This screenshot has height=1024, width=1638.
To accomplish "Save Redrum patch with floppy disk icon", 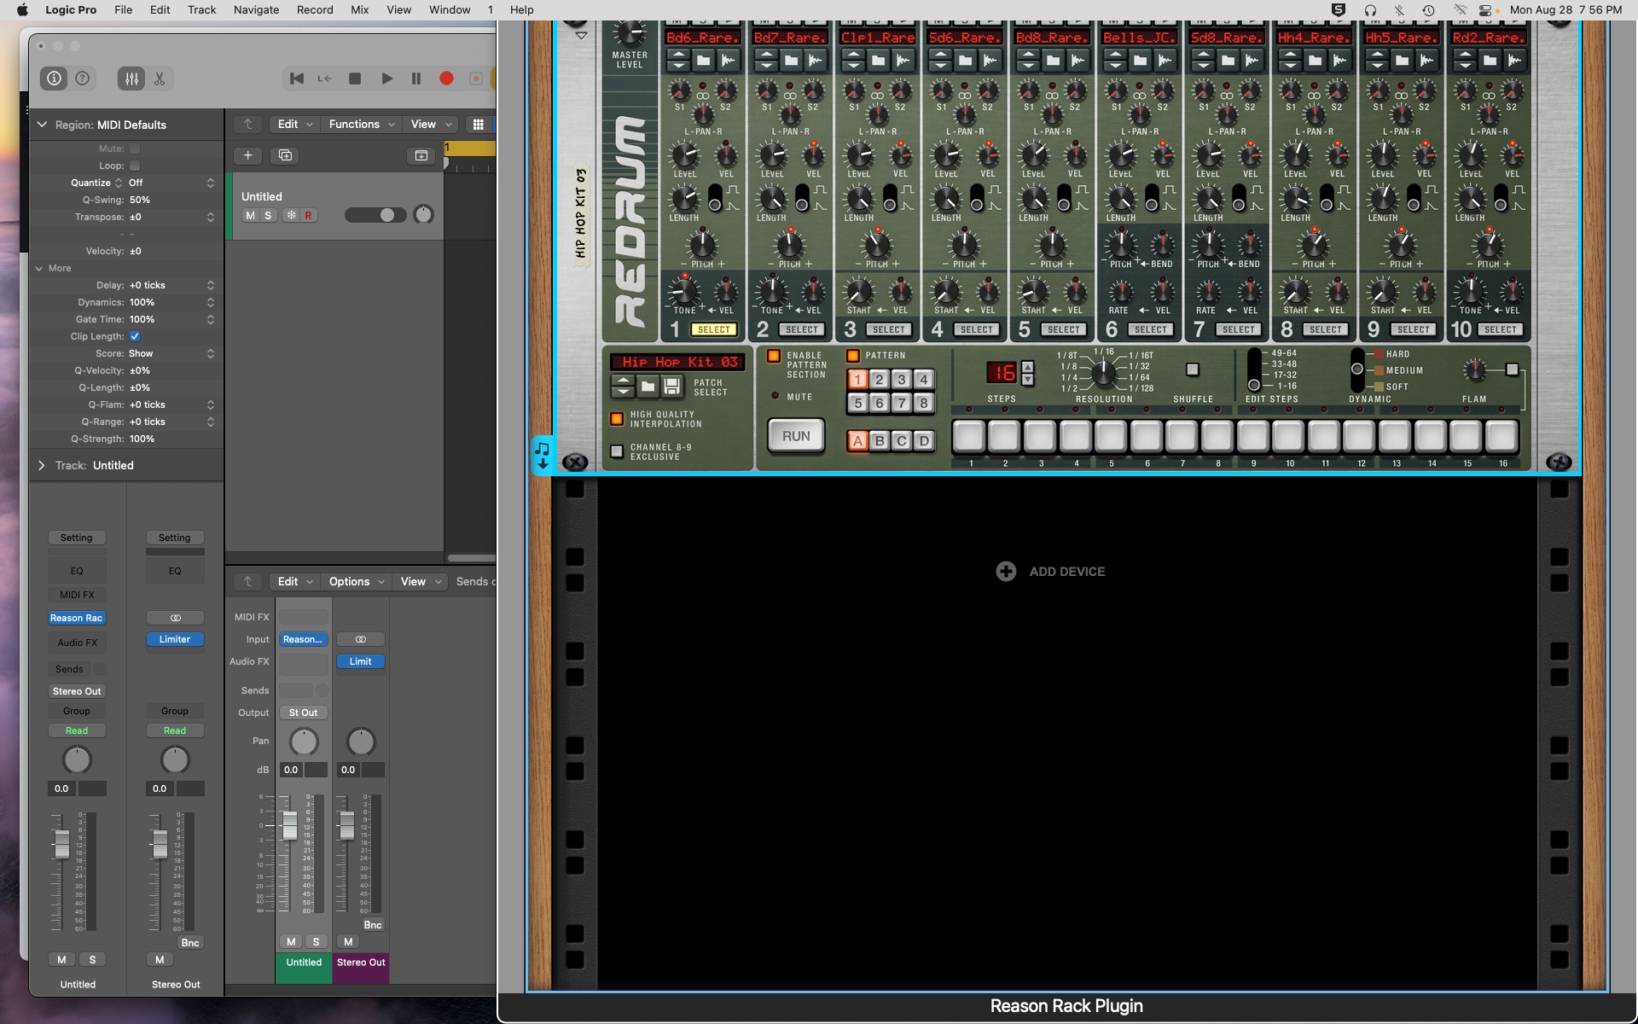I will click(672, 387).
